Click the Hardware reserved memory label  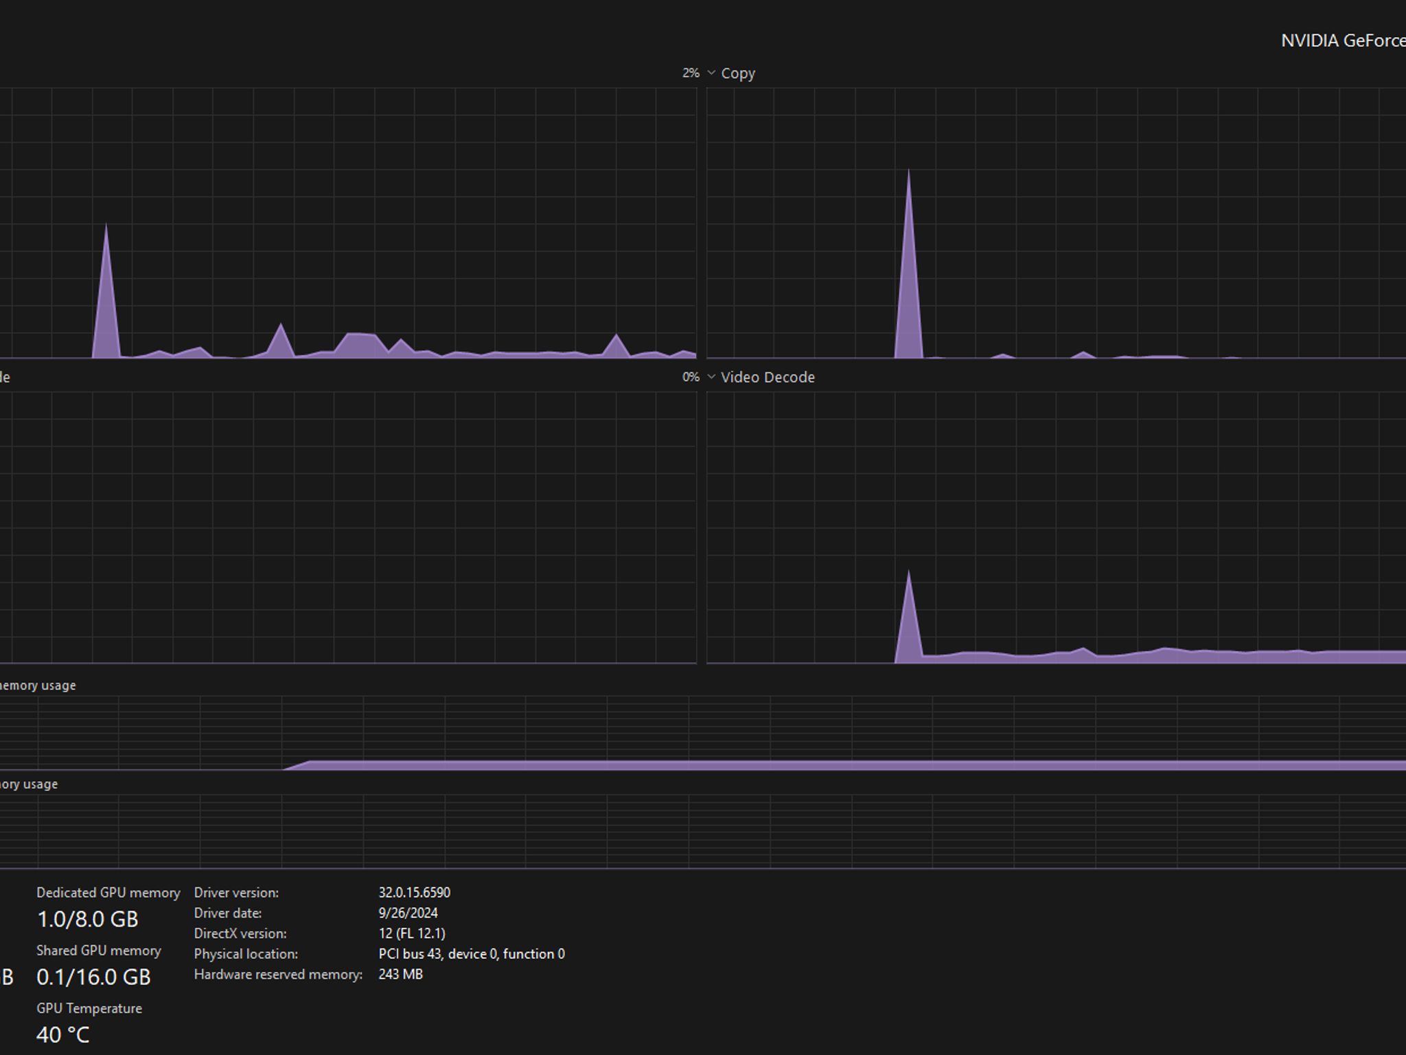[278, 975]
